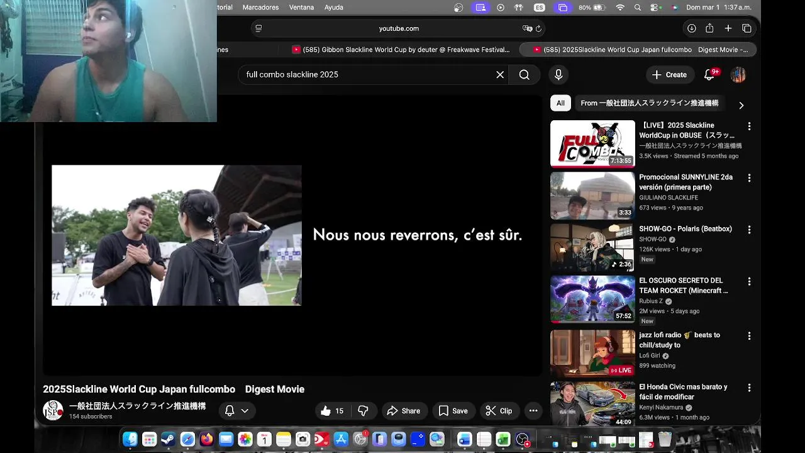Open the account avatar menu
The height and width of the screenshot is (453, 805).
738,75
